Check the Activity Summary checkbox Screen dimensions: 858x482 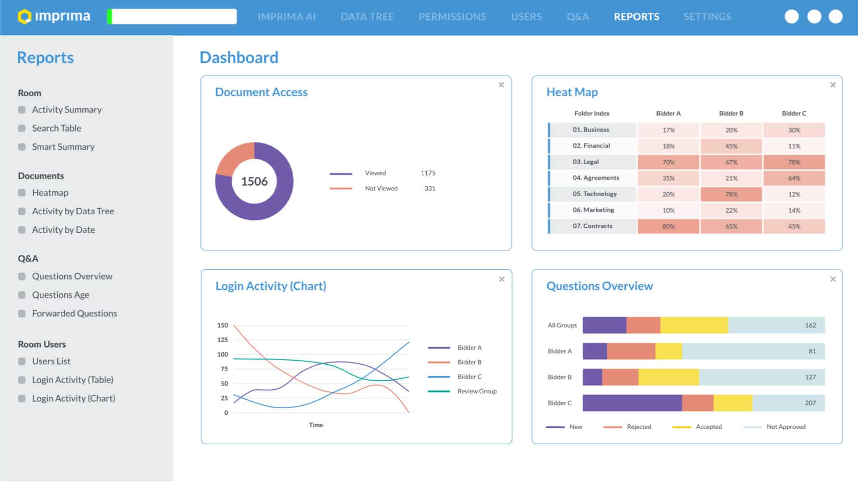point(21,110)
